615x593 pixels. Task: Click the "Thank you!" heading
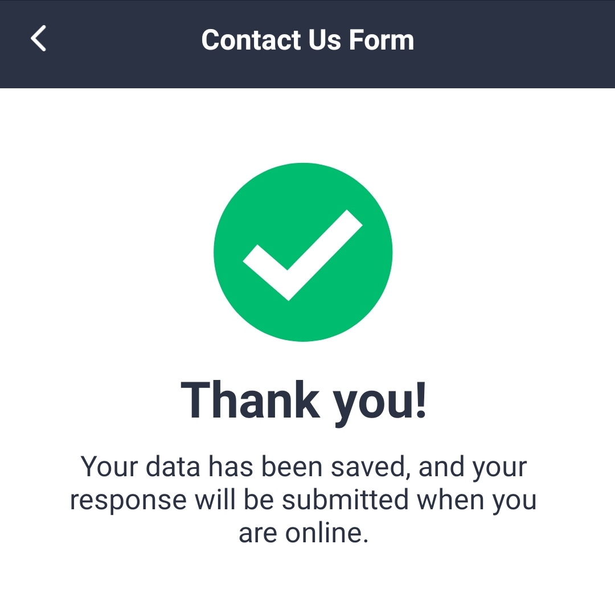(304, 401)
